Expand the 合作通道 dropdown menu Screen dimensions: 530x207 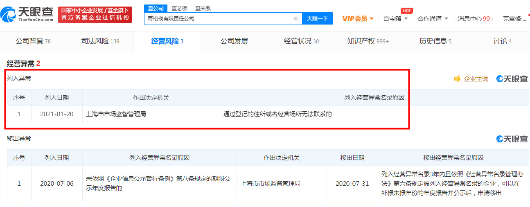click(433, 18)
